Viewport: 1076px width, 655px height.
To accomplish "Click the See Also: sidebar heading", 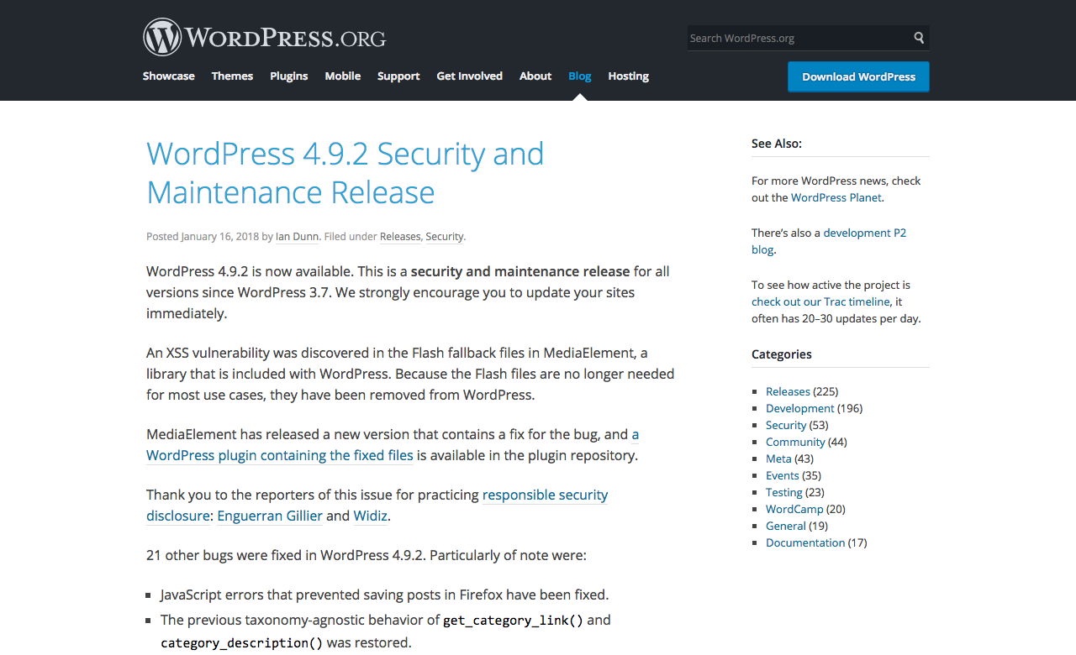I will pos(777,144).
